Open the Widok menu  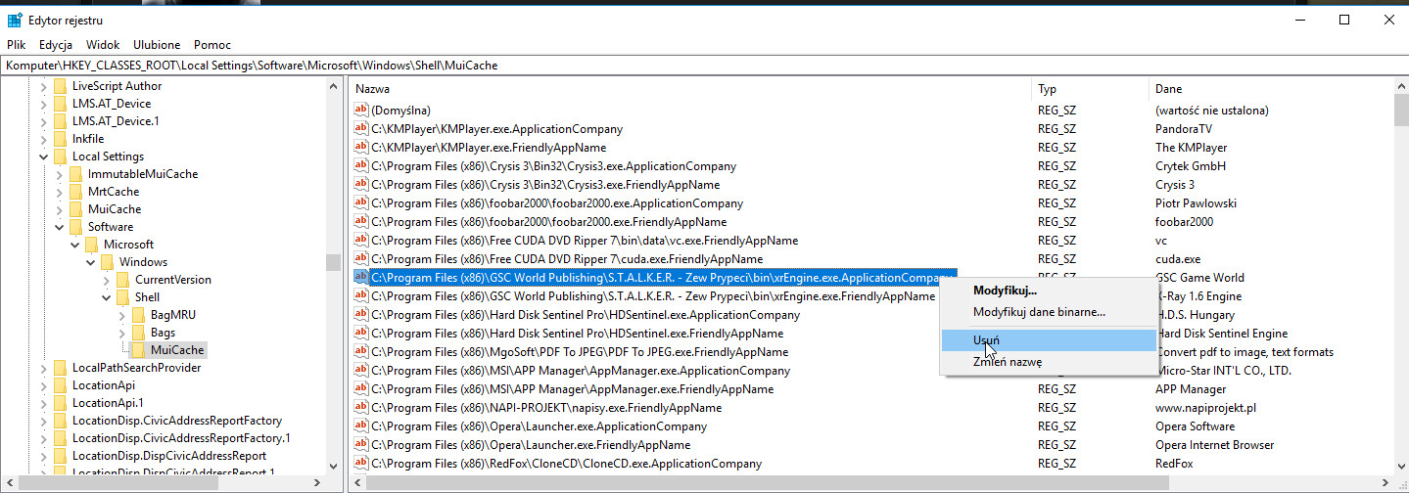pos(103,45)
